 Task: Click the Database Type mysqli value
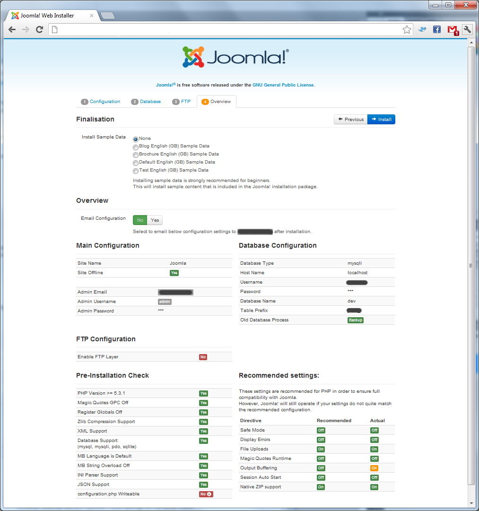(x=355, y=263)
